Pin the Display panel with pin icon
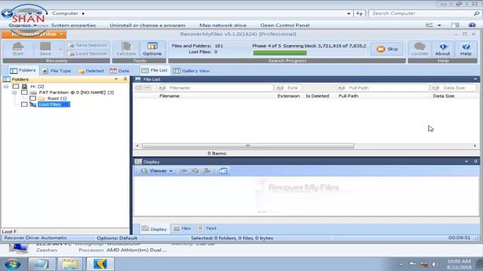This screenshot has width=483, height=271. click(x=475, y=161)
